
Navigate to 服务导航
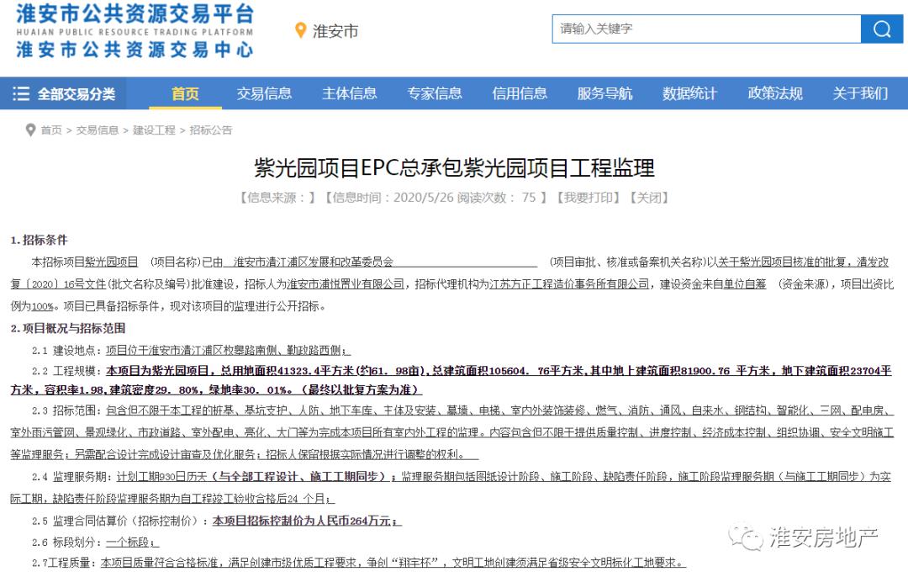click(x=604, y=94)
